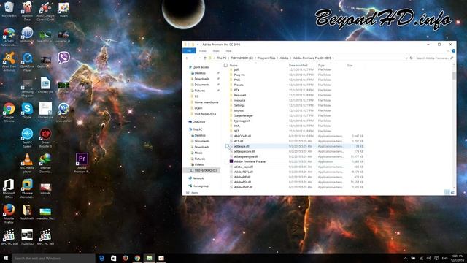Launch QuickTime Player desktop shortcut

pyautogui.click(x=27, y=61)
